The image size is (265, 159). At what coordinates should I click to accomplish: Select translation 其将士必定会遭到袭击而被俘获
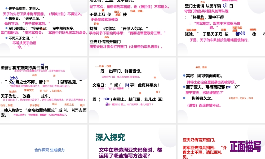tap(211, 82)
